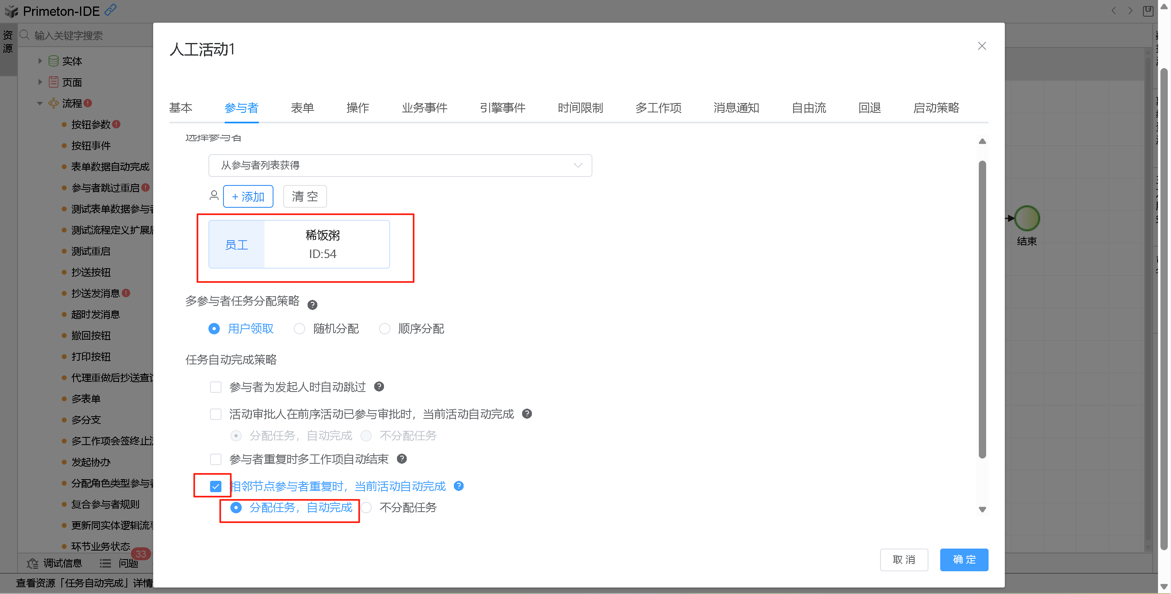Screen dimensions: 1171x594
Task: Expand the 实体 tree node arrow
Action: click(x=40, y=61)
